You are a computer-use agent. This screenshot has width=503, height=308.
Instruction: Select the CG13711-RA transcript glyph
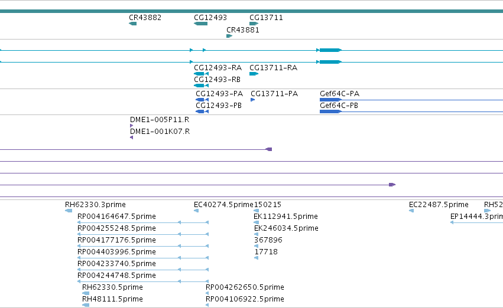pos(254,74)
